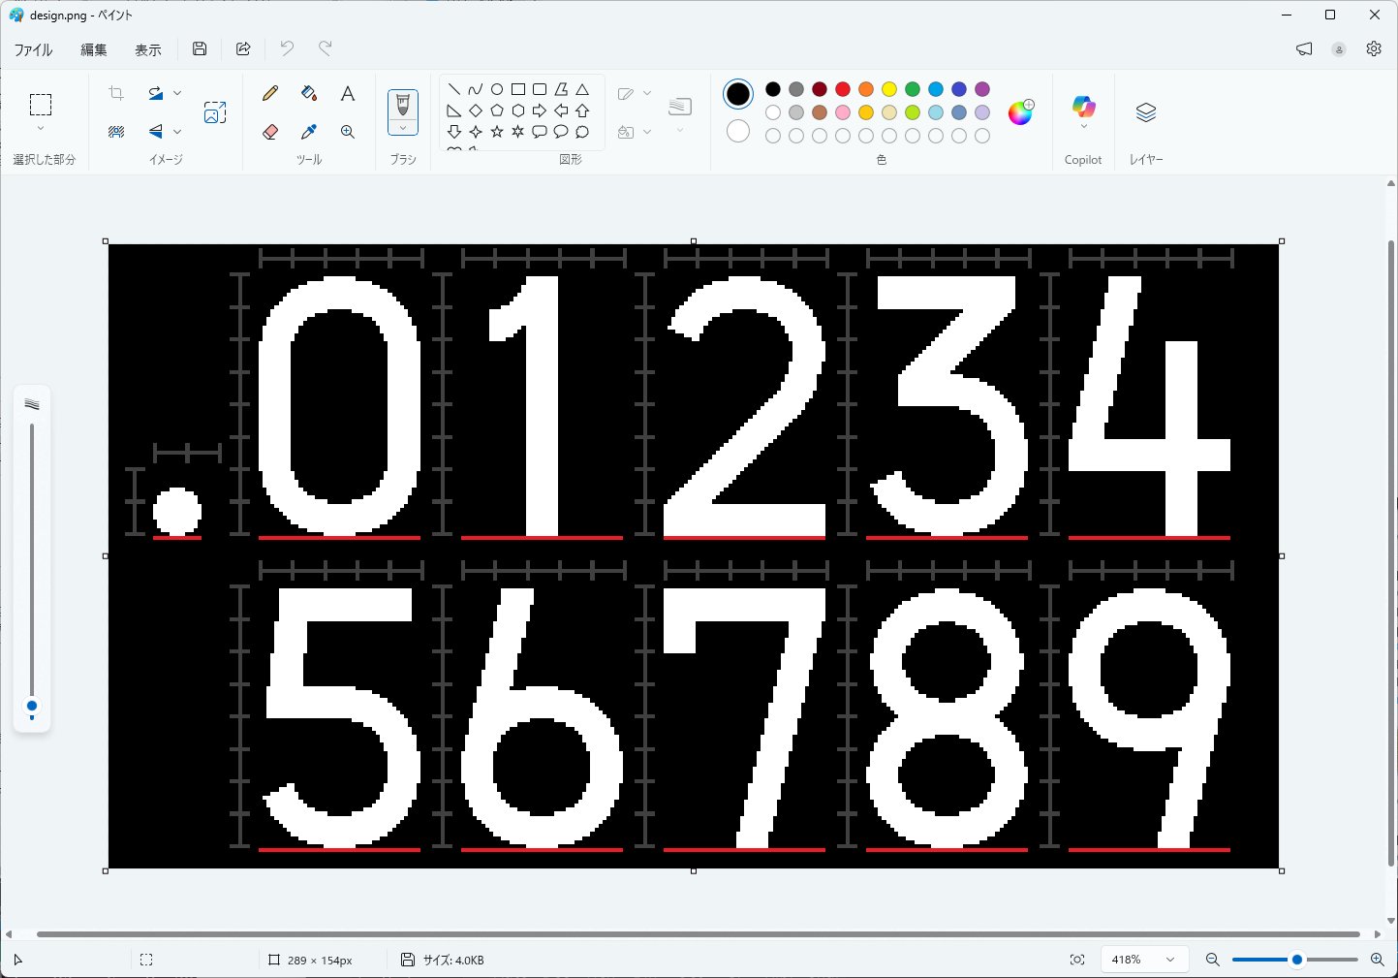Expand the flip dropdown arrow
This screenshot has width=1398, height=978.
pyautogui.click(x=177, y=131)
